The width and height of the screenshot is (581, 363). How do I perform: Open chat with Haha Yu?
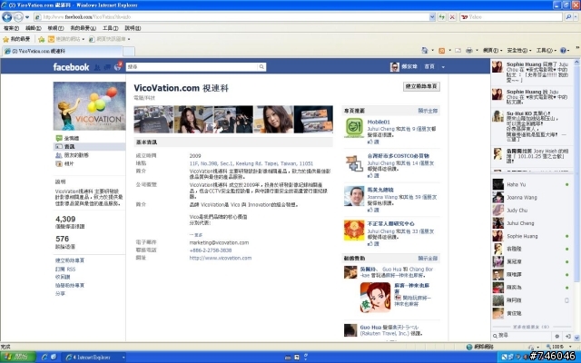pos(531,184)
